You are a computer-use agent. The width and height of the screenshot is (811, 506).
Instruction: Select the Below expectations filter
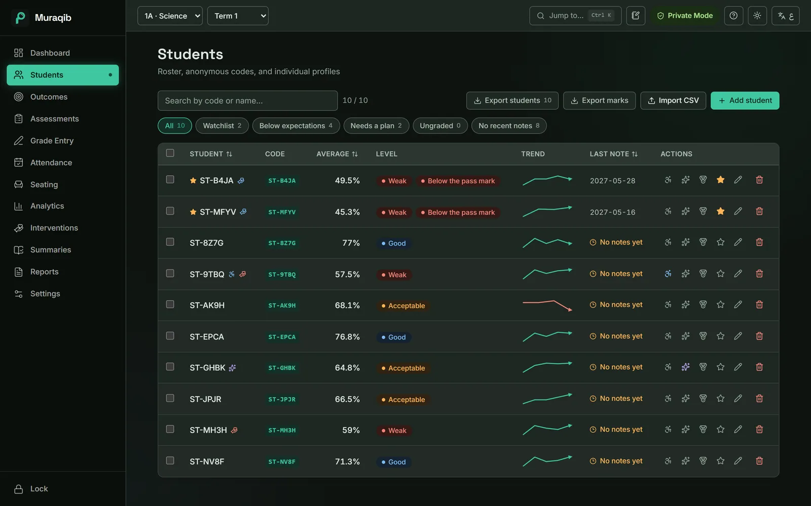pyautogui.click(x=296, y=126)
